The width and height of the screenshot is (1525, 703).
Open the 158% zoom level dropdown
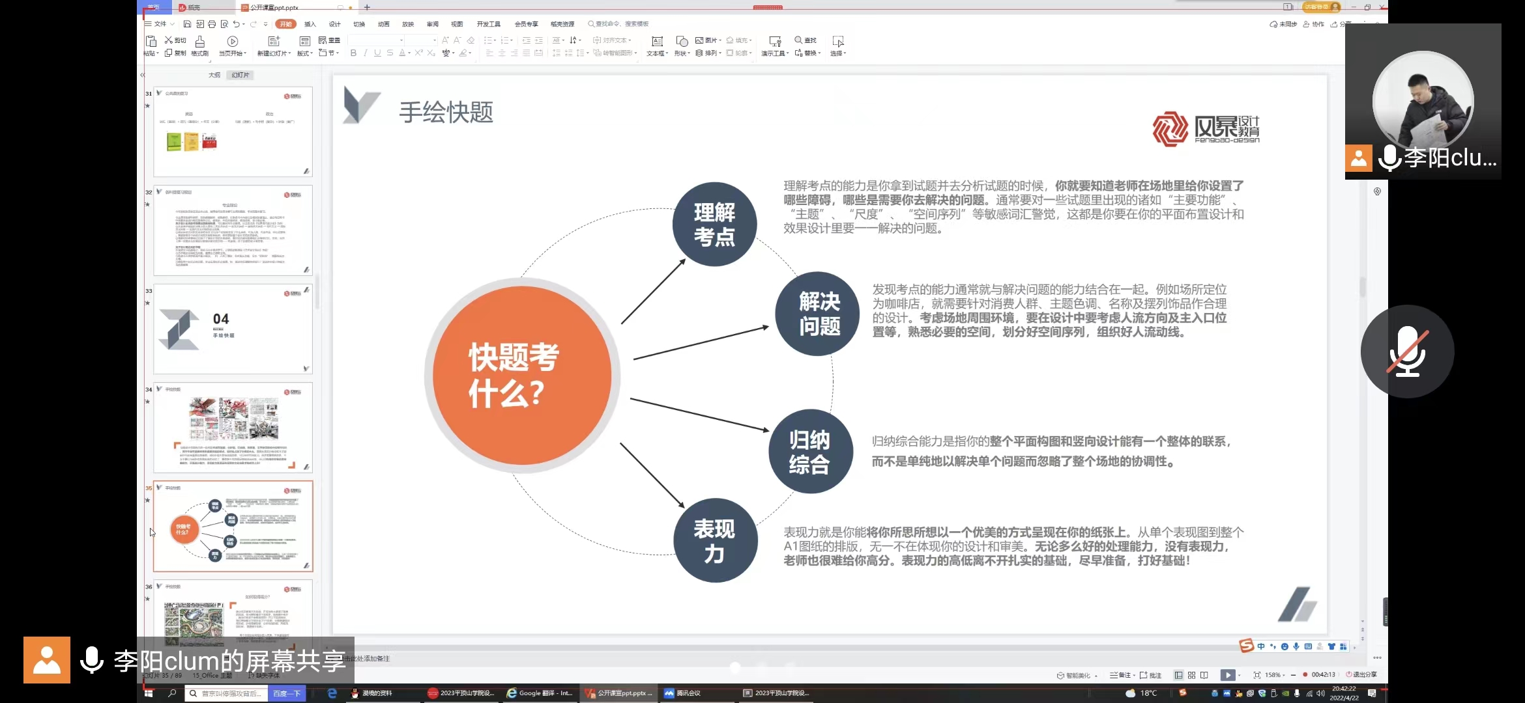coord(1275,675)
